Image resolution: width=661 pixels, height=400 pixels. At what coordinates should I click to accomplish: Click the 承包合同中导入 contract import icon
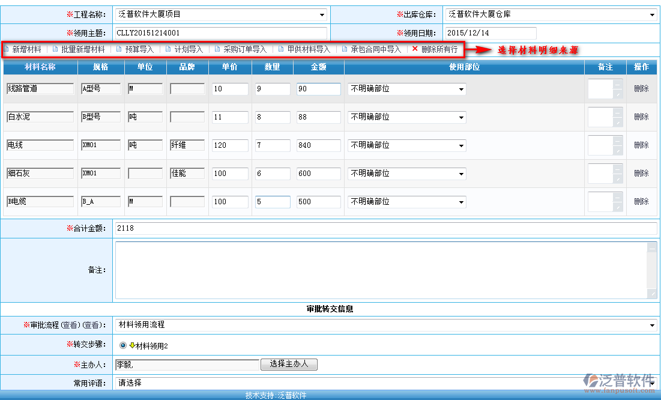point(345,49)
